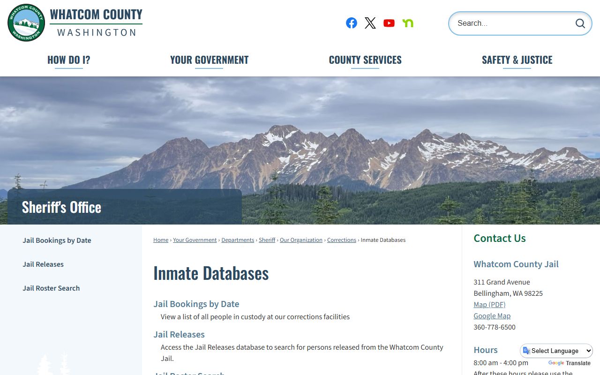Viewport: 600px width, 375px height.
Task: Click the Whatcom County Jail heading
Action: click(x=516, y=264)
